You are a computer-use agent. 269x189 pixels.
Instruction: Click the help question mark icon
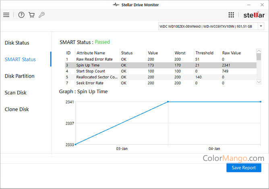(x=21, y=15)
